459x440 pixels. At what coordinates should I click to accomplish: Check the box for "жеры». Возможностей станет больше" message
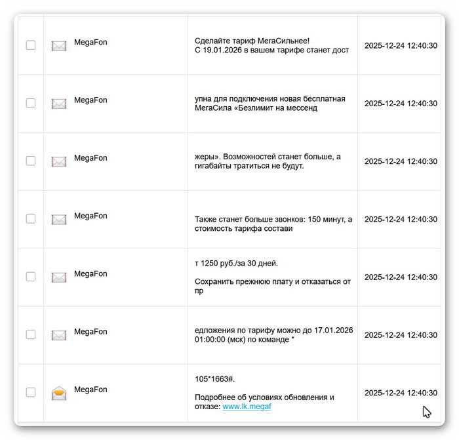[x=31, y=161]
